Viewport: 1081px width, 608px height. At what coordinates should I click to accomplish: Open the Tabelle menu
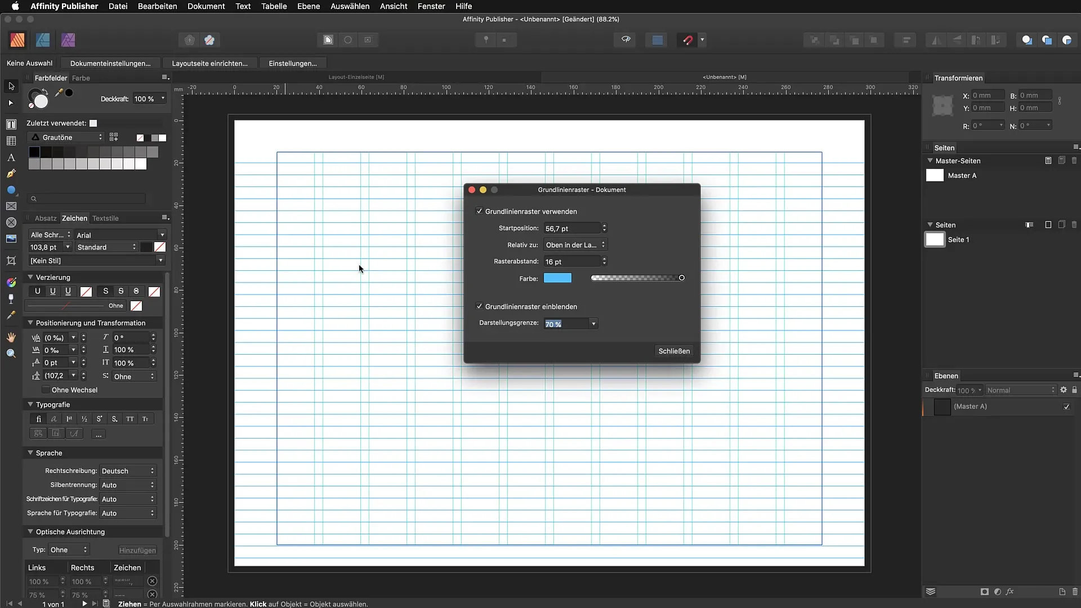[x=274, y=6]
